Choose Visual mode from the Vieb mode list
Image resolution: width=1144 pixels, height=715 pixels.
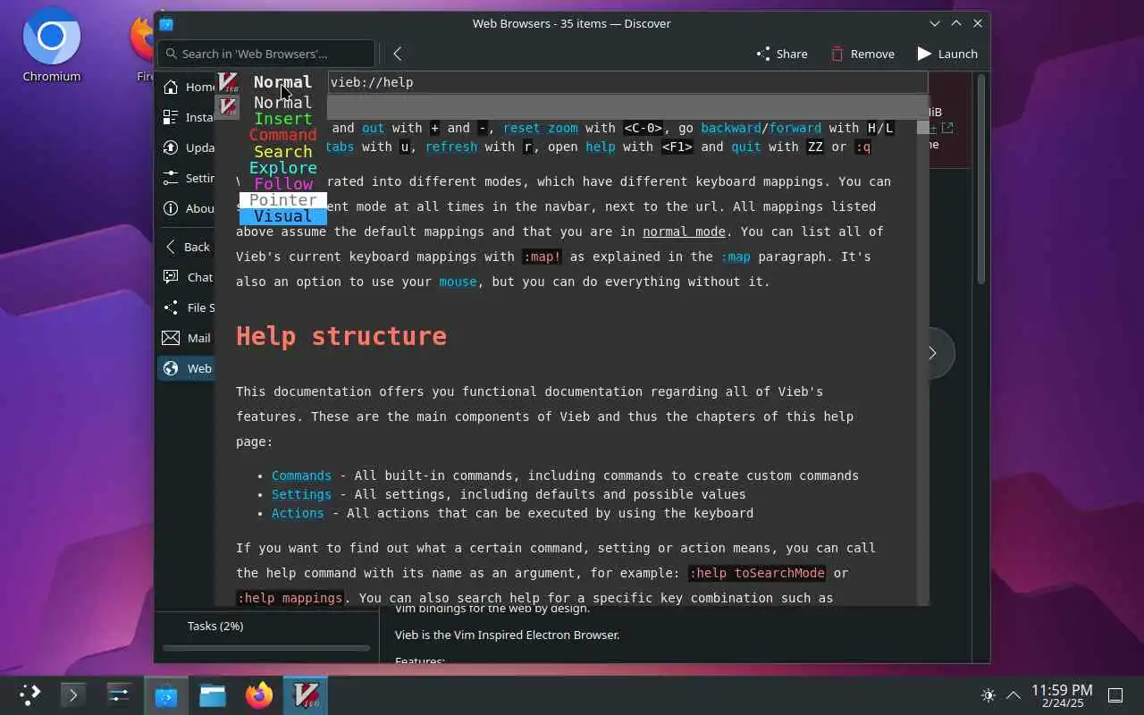tap(282, 216)
